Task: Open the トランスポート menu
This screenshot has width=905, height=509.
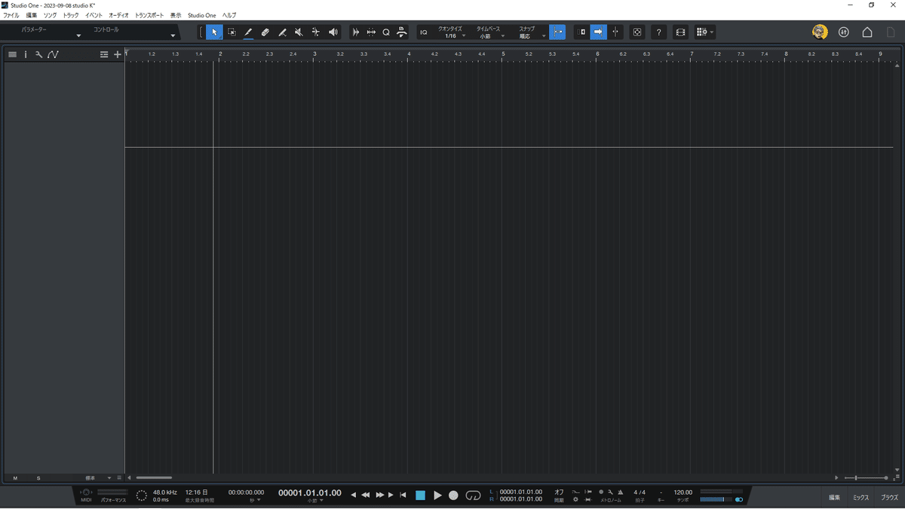Action: (x=149, y=15)
